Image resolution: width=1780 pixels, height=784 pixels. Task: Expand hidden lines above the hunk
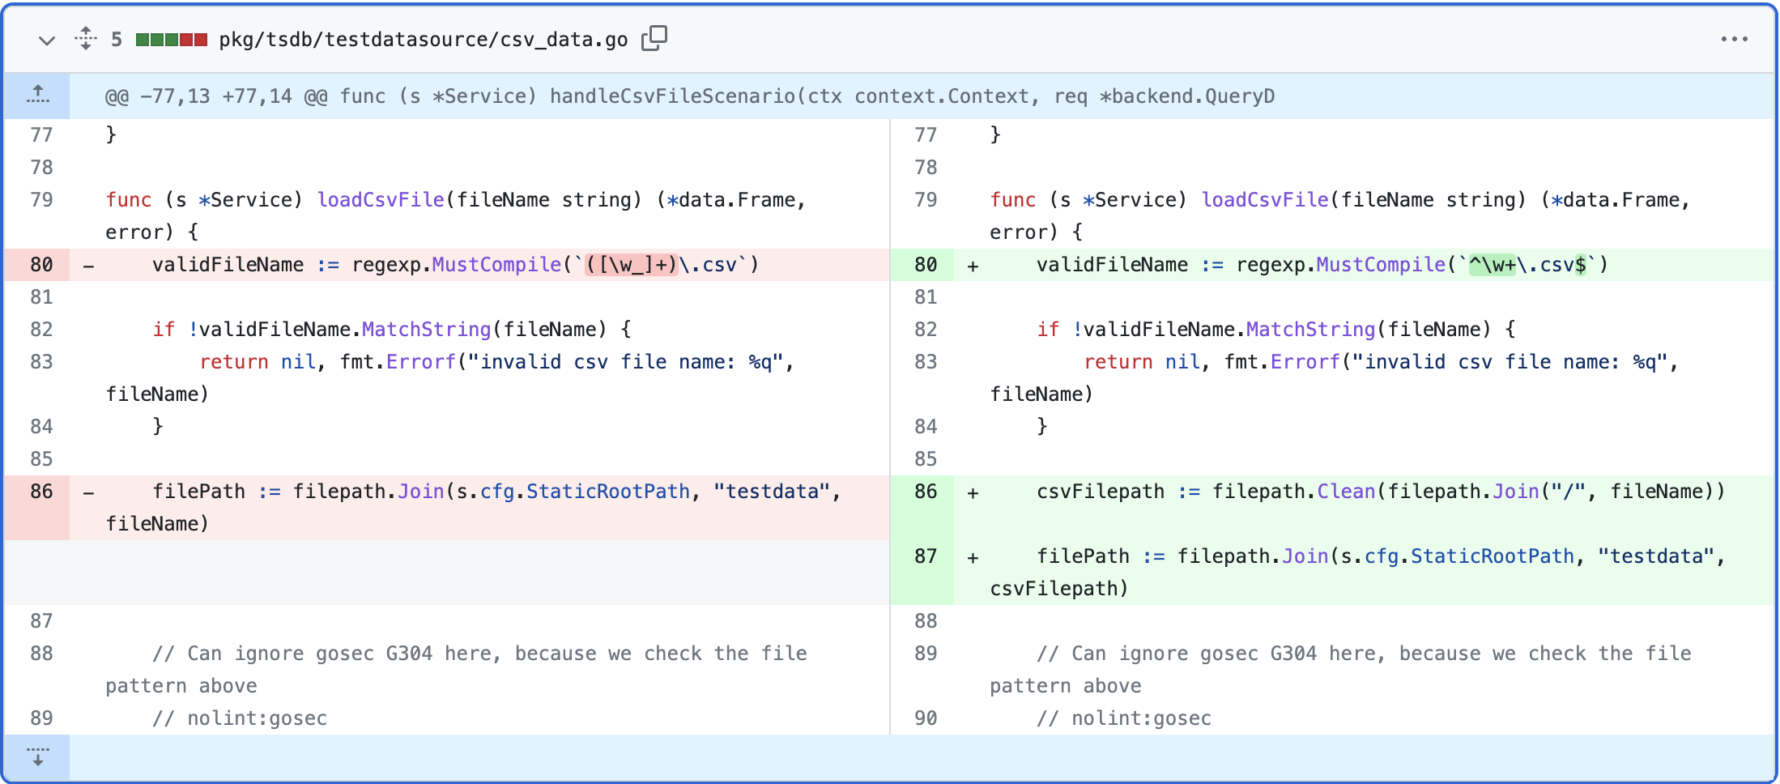coord(37,95)
